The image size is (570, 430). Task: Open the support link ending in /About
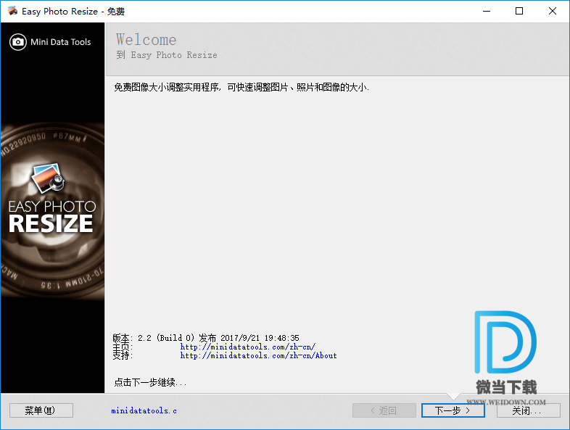258,355
